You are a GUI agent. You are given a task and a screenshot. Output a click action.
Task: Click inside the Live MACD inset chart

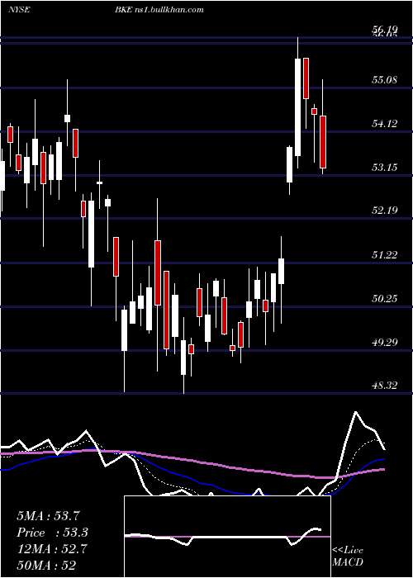227,537
